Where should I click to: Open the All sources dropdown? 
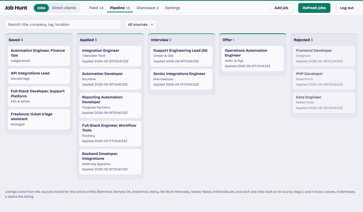click(141, 24)
